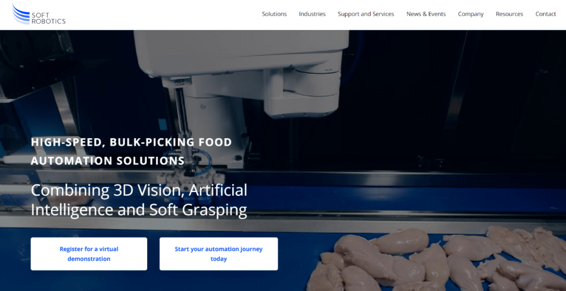The height and width of the screenshot is (291, 566).
Task: Select the Contact link in header
Action: (x=546, y=14)
